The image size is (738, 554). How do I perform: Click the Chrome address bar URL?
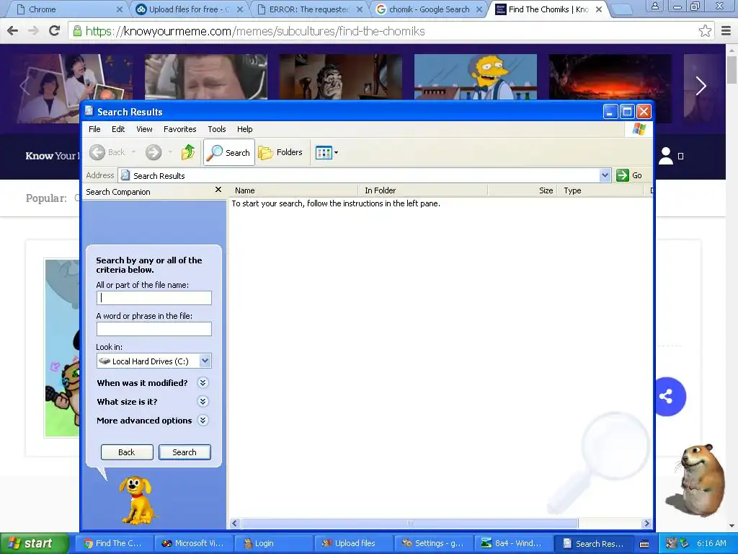(255, 31)
